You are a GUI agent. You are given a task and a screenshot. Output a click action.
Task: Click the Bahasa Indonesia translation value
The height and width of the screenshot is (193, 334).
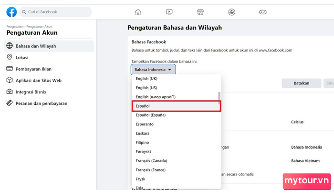click(306, 147)
